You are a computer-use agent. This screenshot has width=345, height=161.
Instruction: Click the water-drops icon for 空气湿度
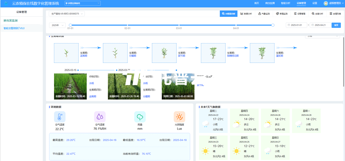[100, 117]
